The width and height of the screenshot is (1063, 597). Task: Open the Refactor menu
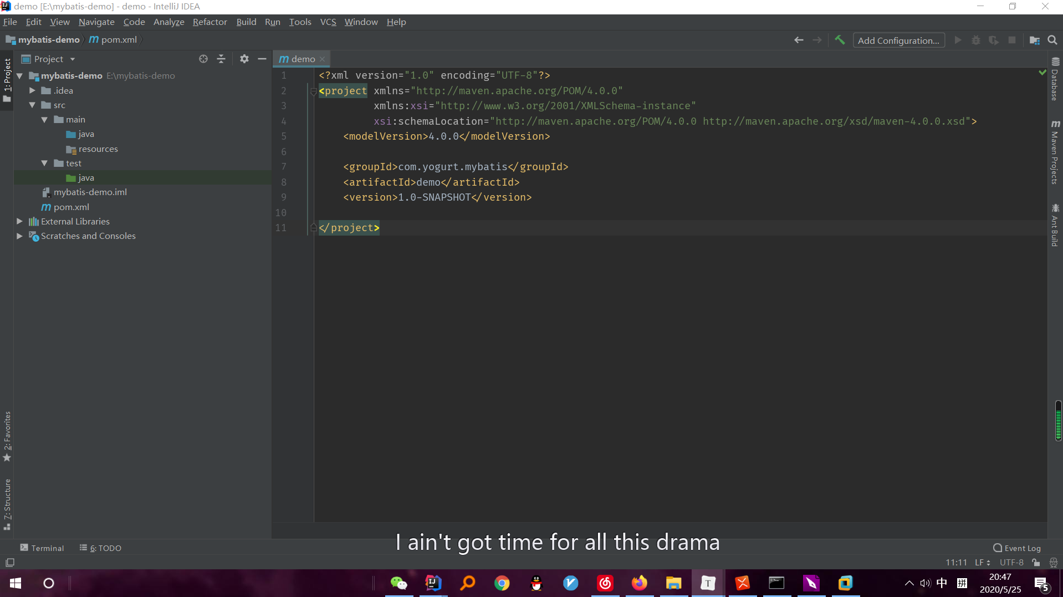tap(209, 22)
